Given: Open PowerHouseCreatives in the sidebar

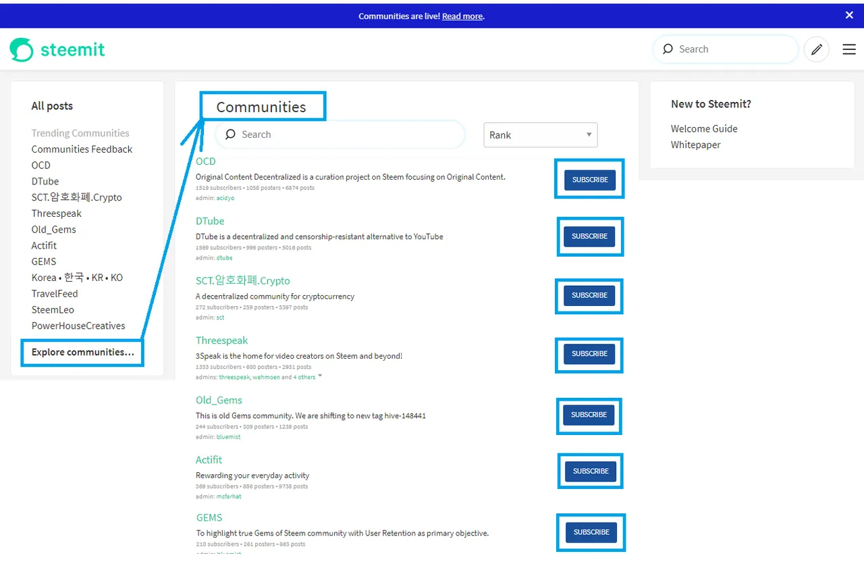Looking at the screenshot, I should coord(78,326).
